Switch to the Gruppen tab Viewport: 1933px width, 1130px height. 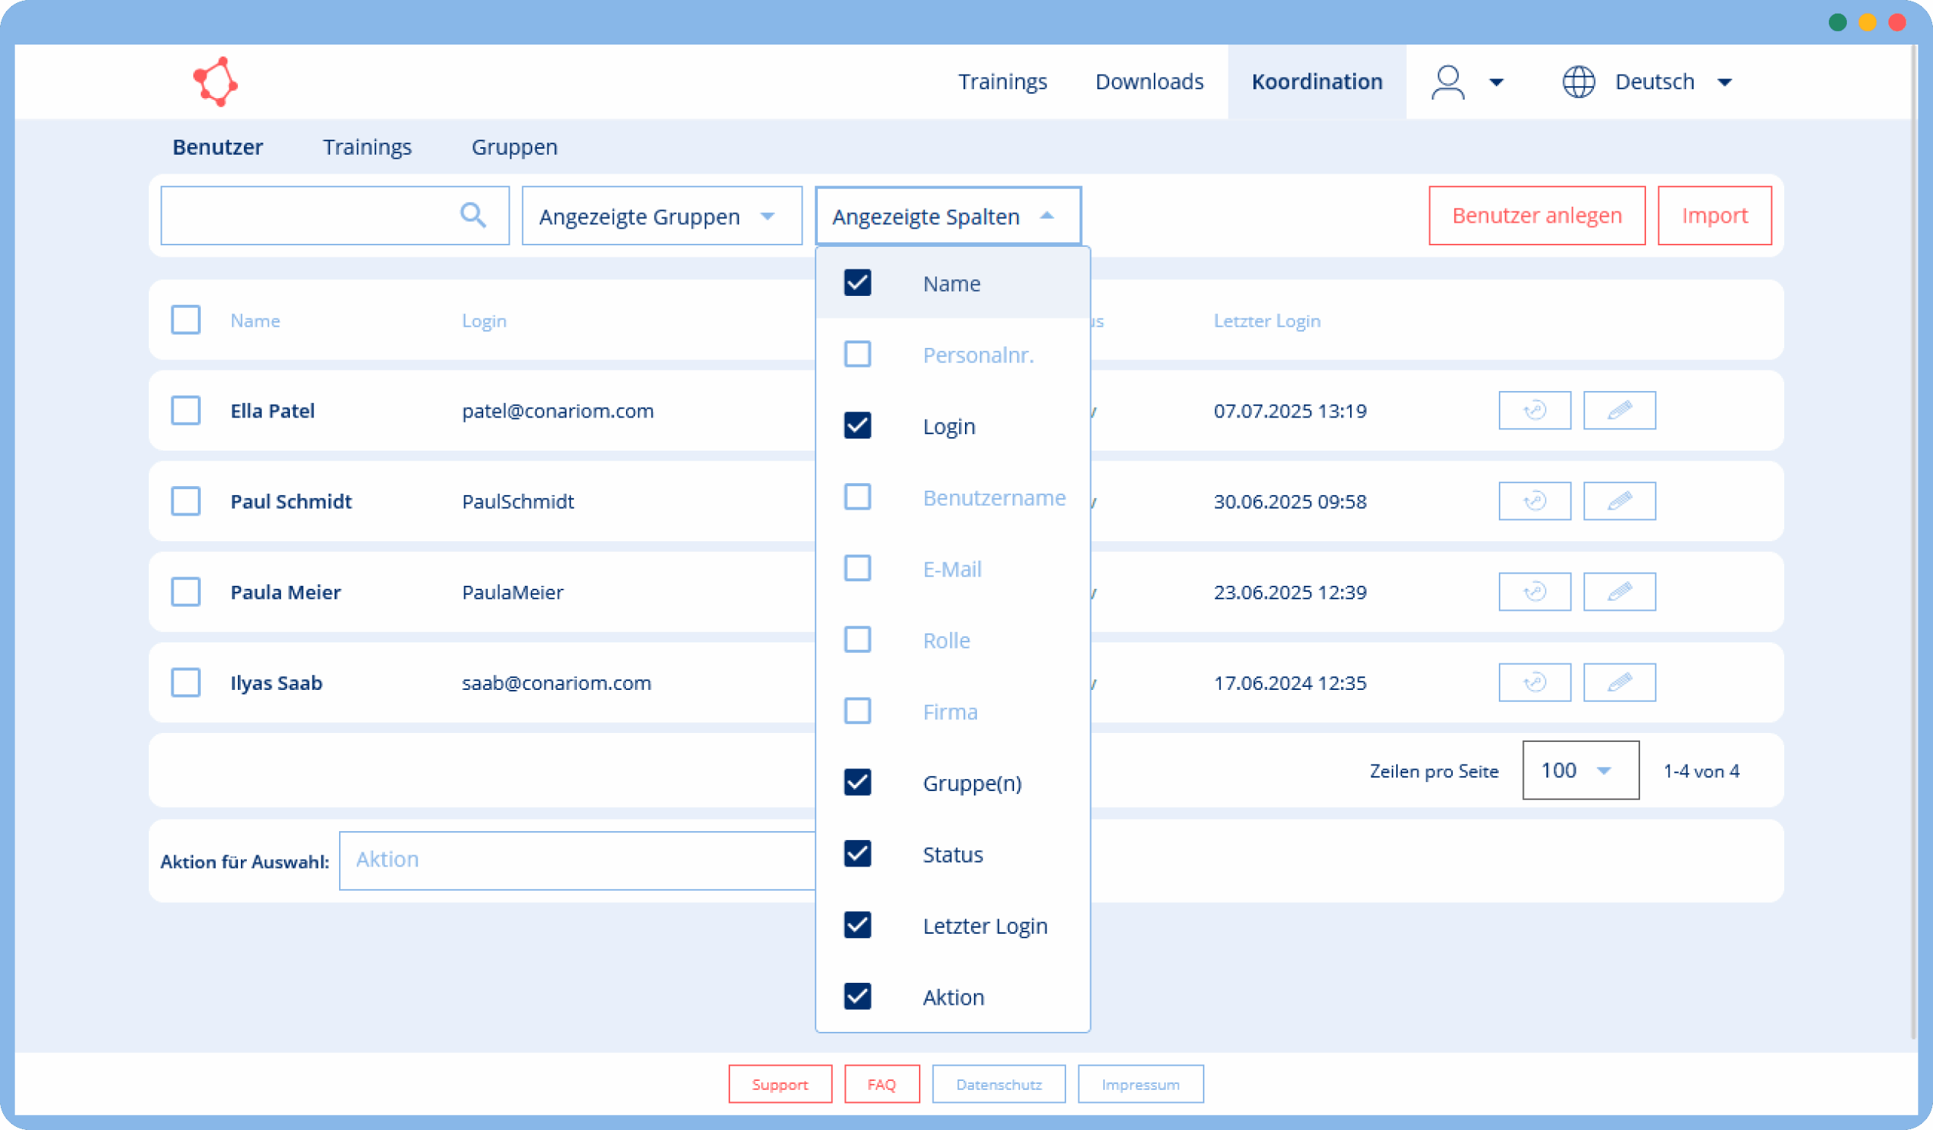pos(514,147)
